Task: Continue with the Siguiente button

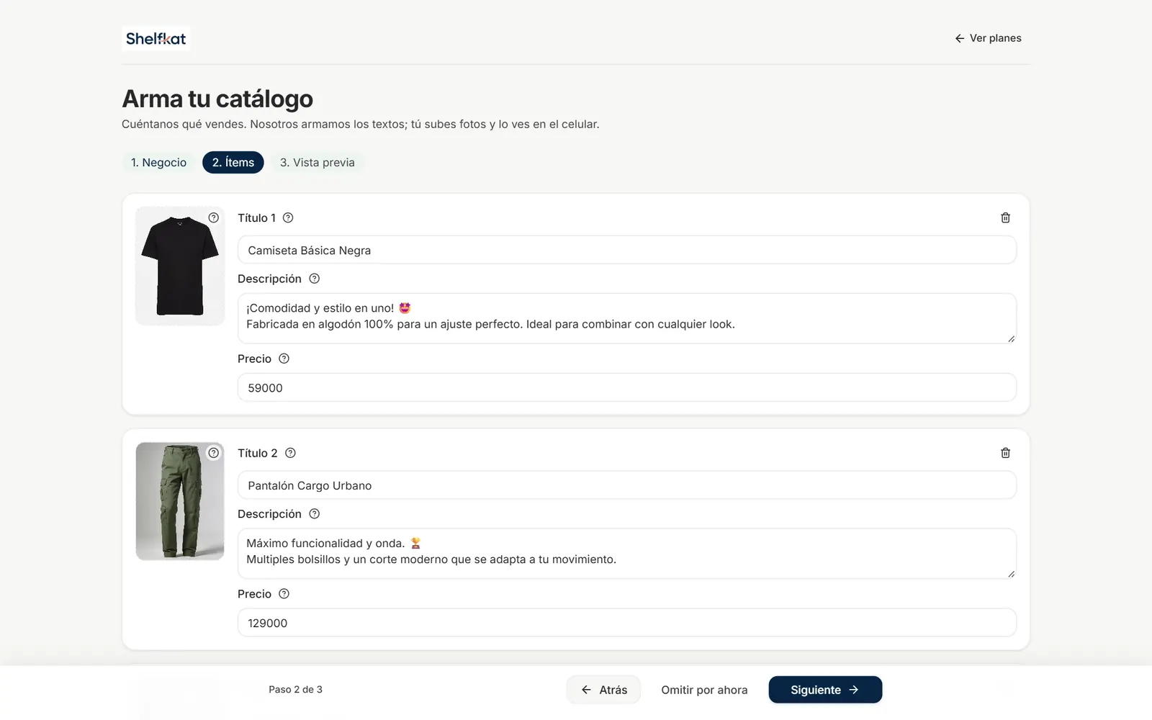Action: [825, 690]
